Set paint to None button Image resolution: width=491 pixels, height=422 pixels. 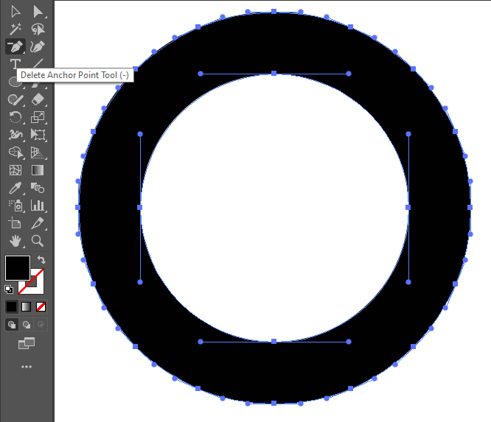[x=41, y=307]
